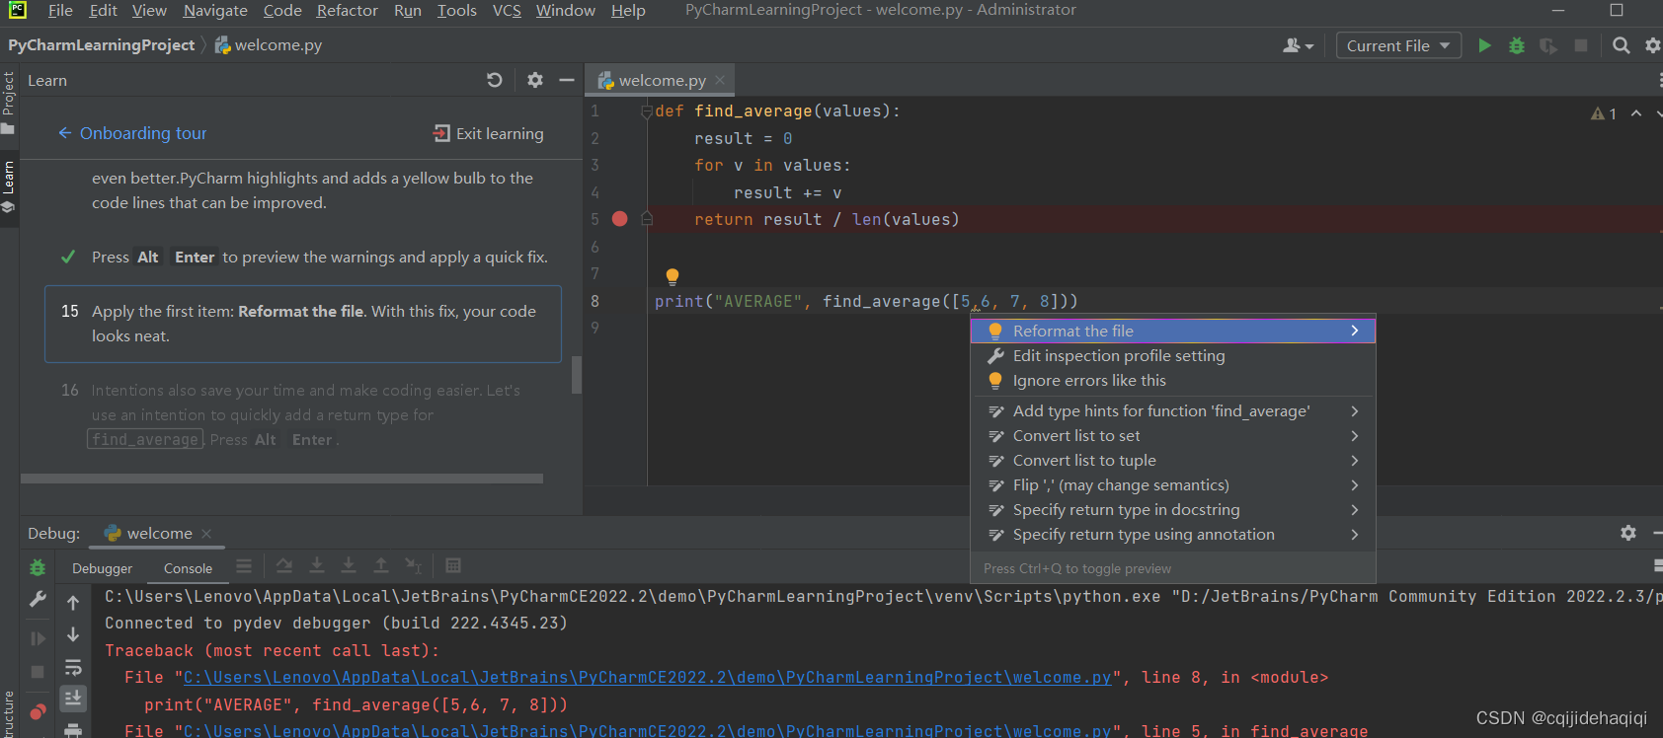Toggle breakpoint on line 5
This screenshot has width=1663, height=738.
click(x=620, y=219)
